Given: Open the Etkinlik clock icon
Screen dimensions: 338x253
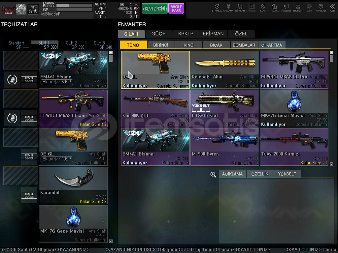Looking at the screenshot, I should (217, 8).
